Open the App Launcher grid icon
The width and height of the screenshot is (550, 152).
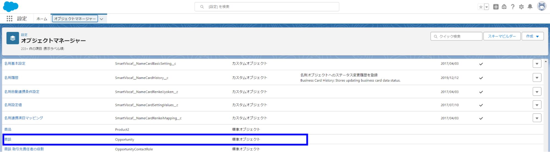coord(9,18)
